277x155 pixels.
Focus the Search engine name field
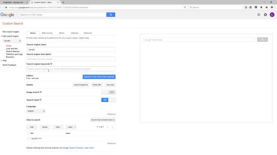coord(71,50)
